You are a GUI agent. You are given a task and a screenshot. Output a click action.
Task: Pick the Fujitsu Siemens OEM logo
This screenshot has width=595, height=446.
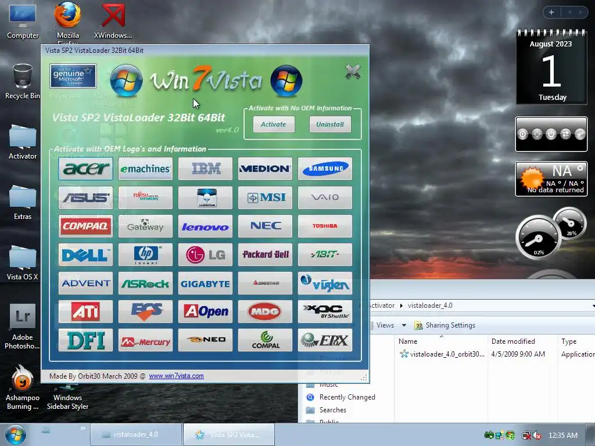coord(145,197)
